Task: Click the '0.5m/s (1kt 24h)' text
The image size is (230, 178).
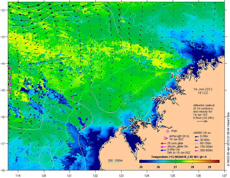Action: click(x=204, y=118)
